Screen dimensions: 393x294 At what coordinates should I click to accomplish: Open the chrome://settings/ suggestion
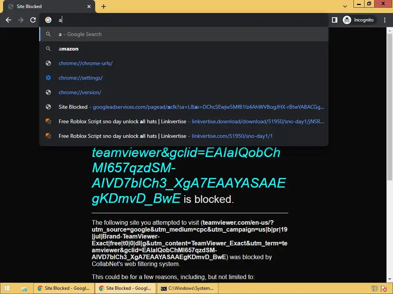tap(184, 78)
